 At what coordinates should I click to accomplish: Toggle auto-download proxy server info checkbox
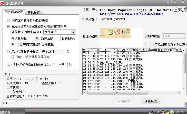(x=13, y=57)
